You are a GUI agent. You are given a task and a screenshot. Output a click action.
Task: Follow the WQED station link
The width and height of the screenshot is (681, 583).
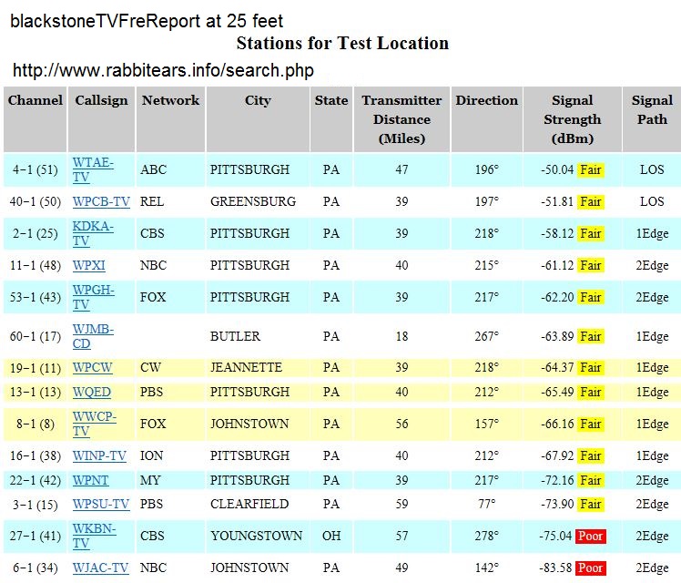[x=91, y=392]
